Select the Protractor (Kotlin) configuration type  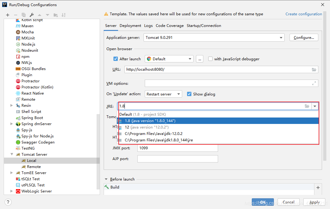[37, 87]
